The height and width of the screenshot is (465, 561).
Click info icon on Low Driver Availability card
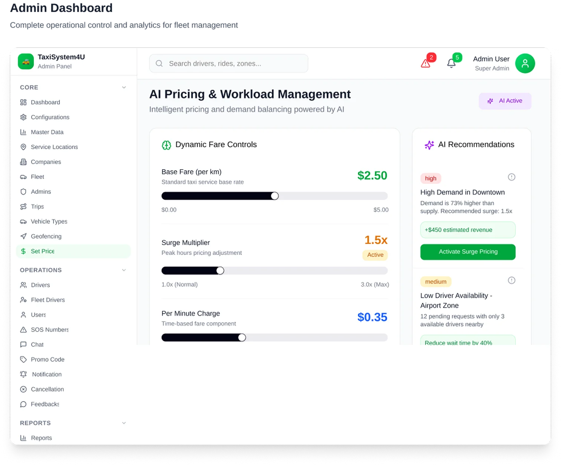tap(511, 280)
